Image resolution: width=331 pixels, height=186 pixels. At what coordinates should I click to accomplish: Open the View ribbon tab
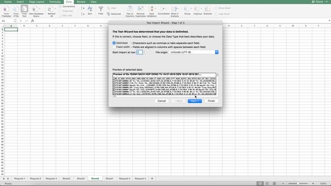(x=93, y=2)
